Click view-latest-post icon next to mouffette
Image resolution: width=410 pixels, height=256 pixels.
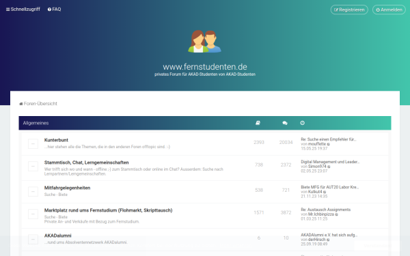pos(329,144)
